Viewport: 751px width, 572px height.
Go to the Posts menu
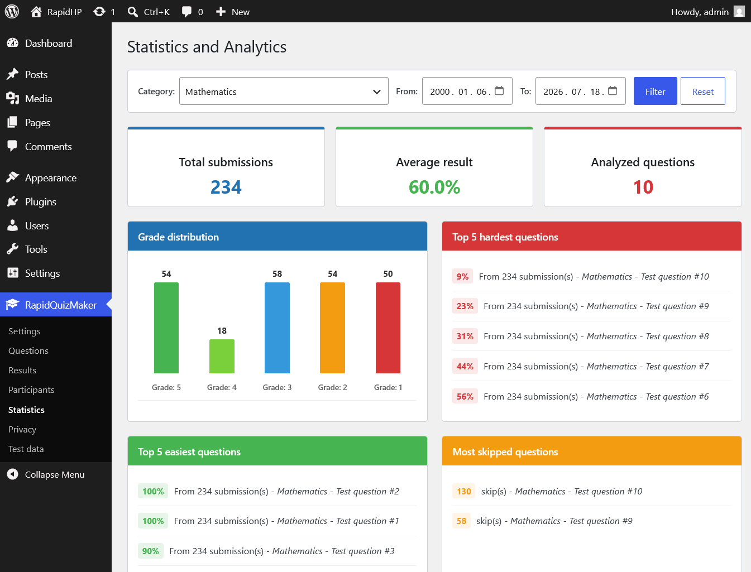(x=56, y=74)
